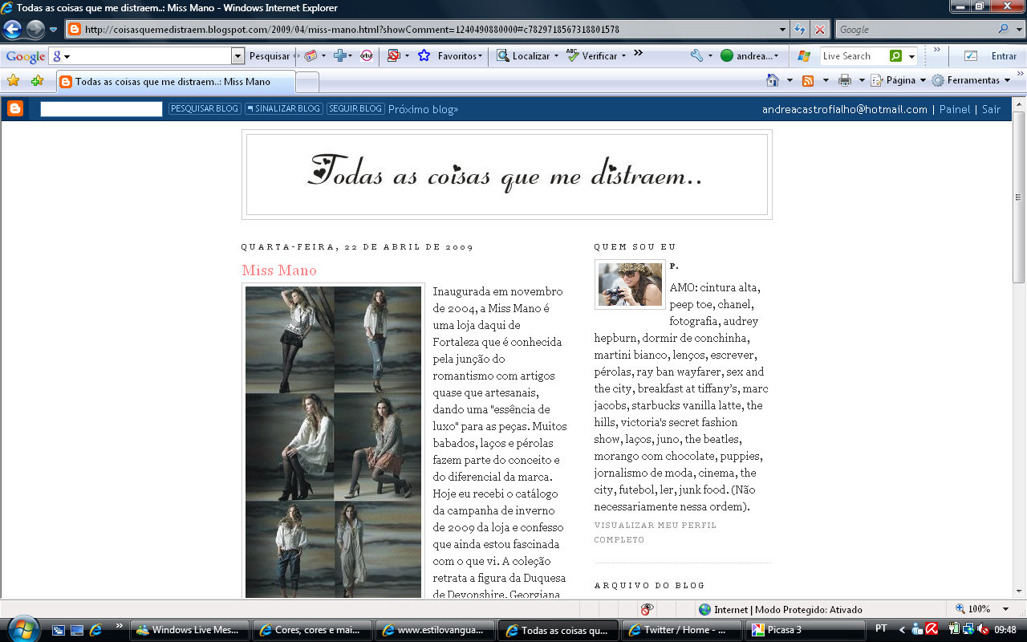Screen dimensions: 1027x642
Task: Click the Home page icon
Action: [x=773, y=80]
